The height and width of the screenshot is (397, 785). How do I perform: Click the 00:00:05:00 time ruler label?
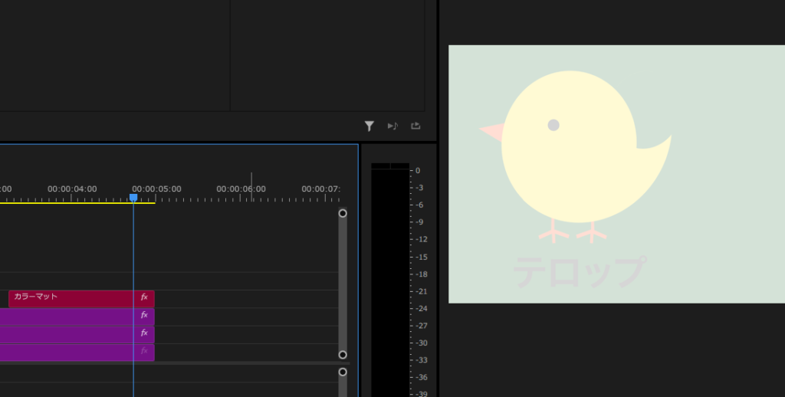(156, 189)
